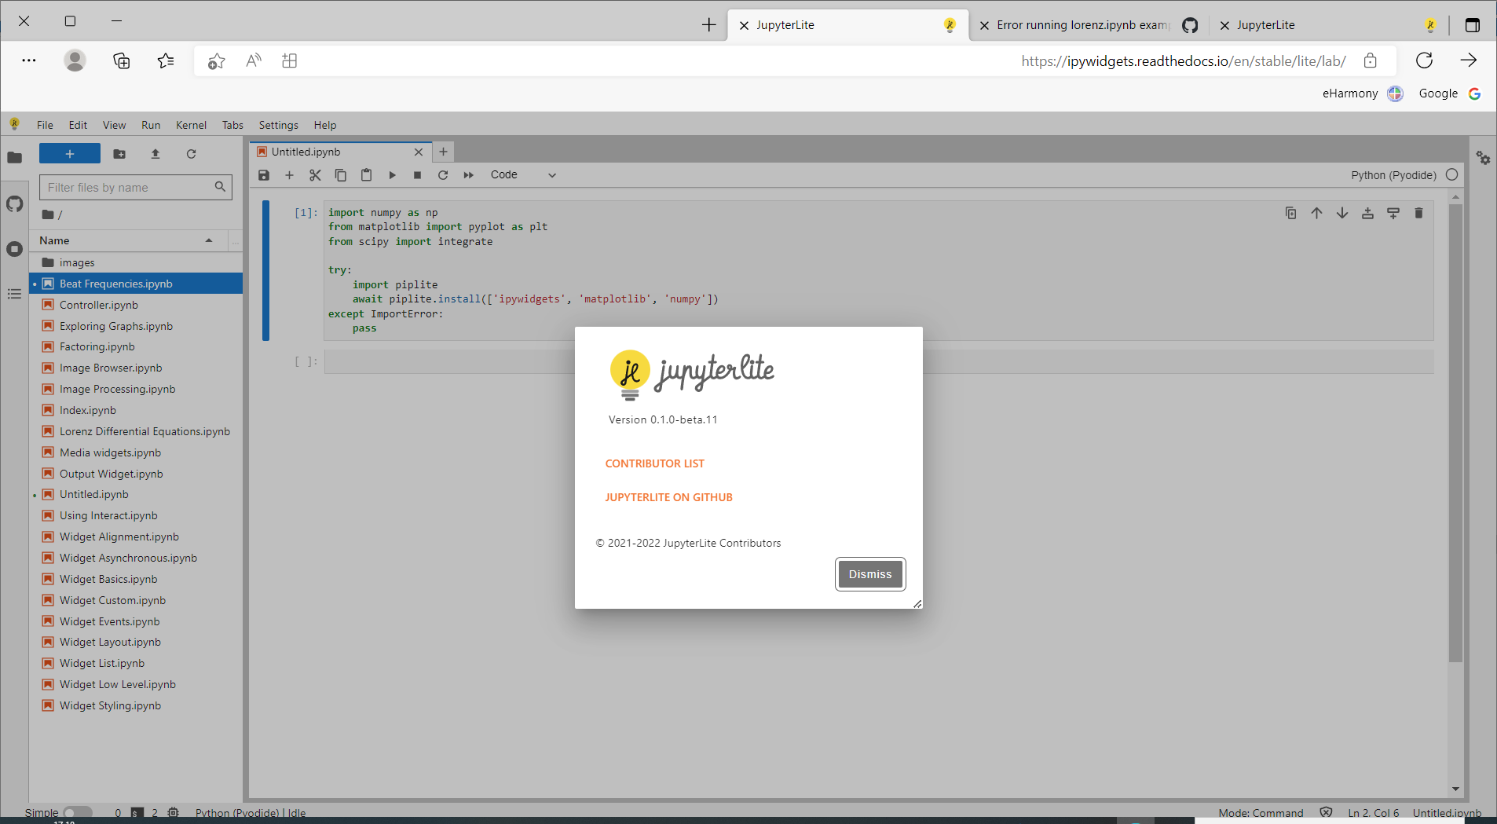This screenshot has height=824, width=1497.
Task: Open the file browser sidebar icon
Action: pyautogui.click(x=14, y=157)
